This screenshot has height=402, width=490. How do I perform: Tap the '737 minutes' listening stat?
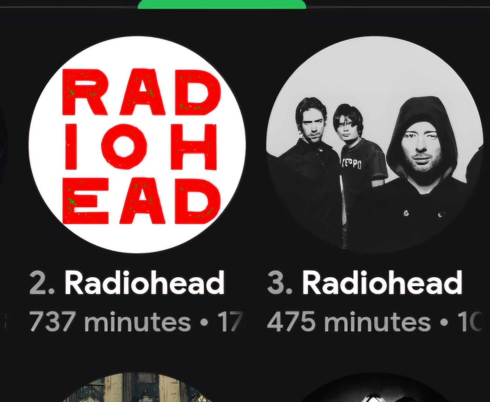110,321
